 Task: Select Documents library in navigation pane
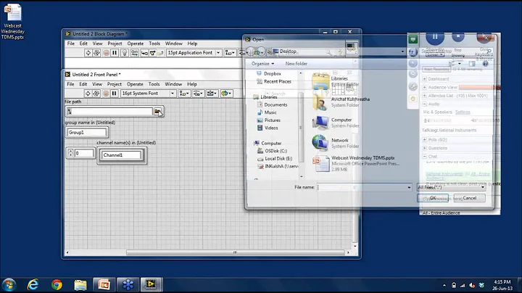coord(273,104)
